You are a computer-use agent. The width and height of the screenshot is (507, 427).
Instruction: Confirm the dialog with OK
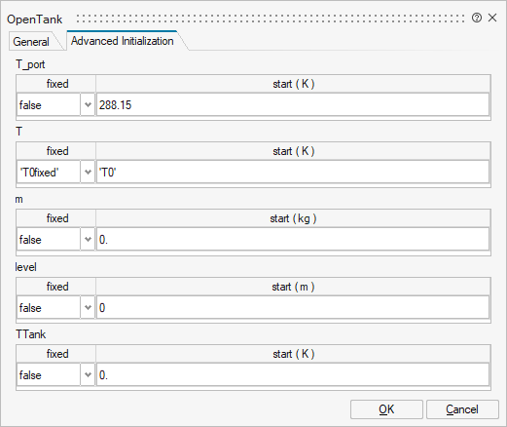[x=386, y=409]
